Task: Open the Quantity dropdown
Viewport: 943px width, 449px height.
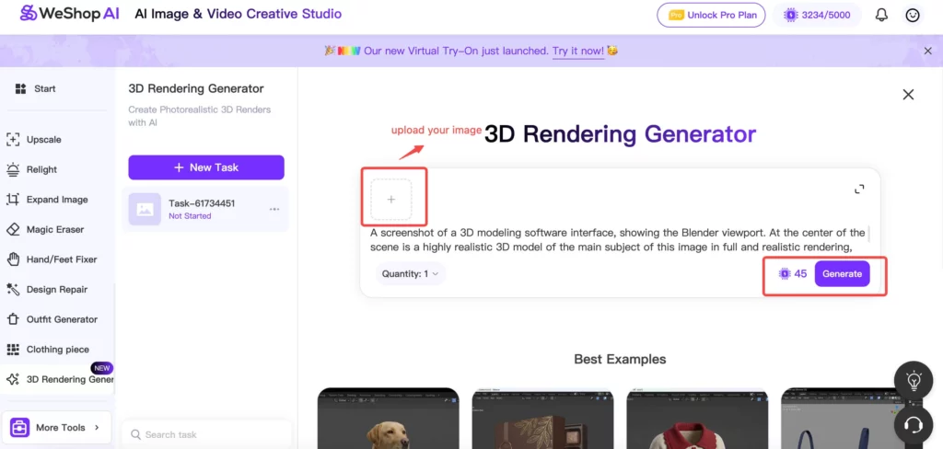Action: click(410, 274)
